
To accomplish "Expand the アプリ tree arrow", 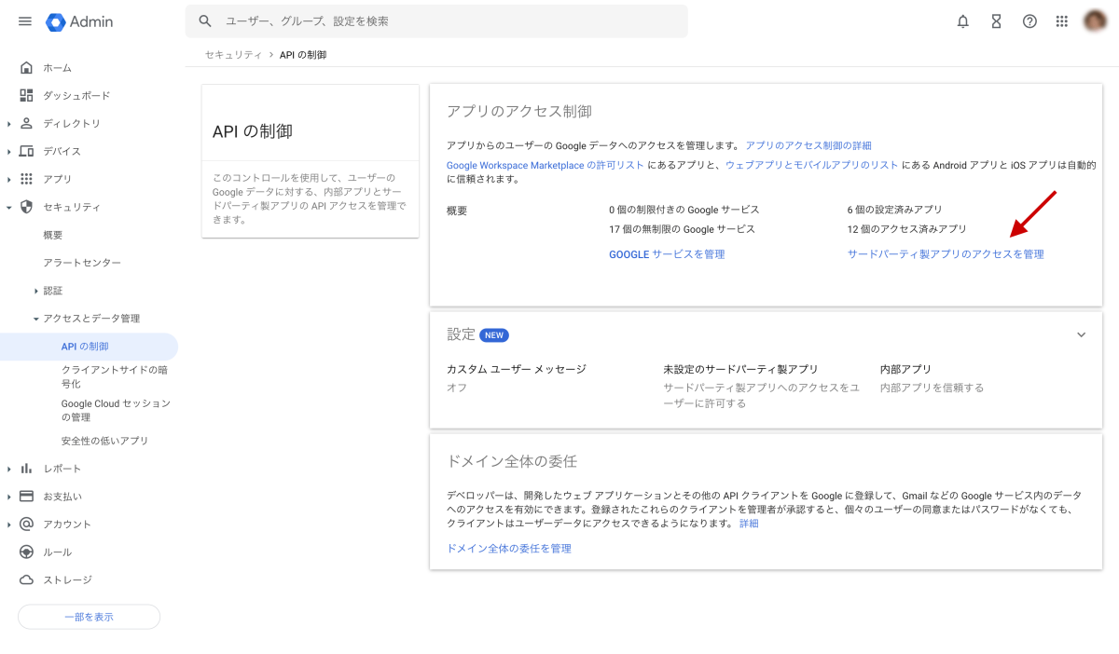I will click(x=8, y=179).
